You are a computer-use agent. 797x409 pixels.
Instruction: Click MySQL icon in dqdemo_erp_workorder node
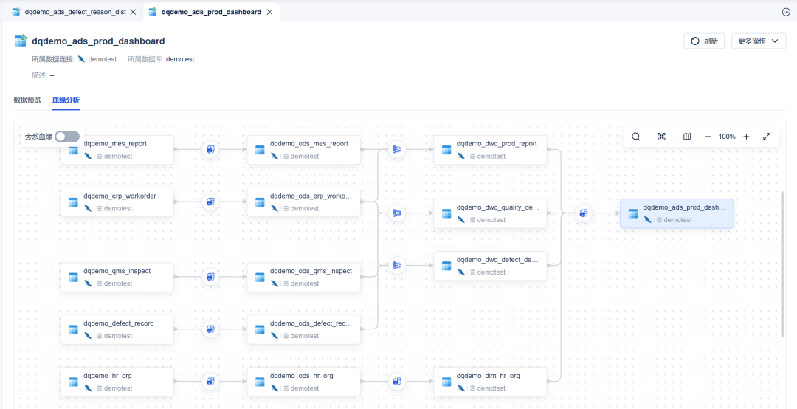click(x=88, y=209)
